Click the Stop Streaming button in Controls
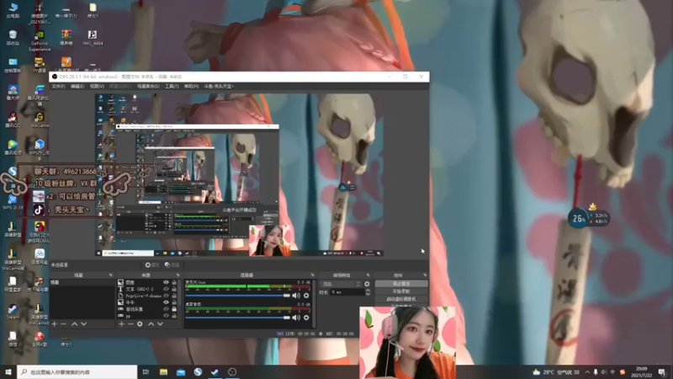 tap(401, 284)
